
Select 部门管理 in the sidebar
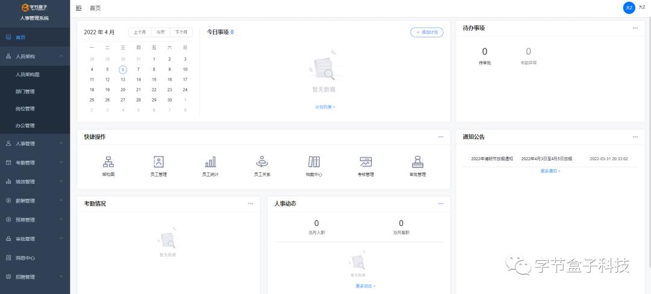[25, 92]
